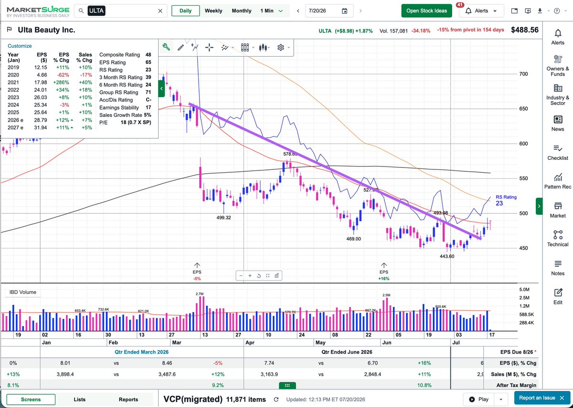This screenshot has width=573, height=408.
Task: Reset chart zoom with the undo arrow
Action: tap(259, 275)
